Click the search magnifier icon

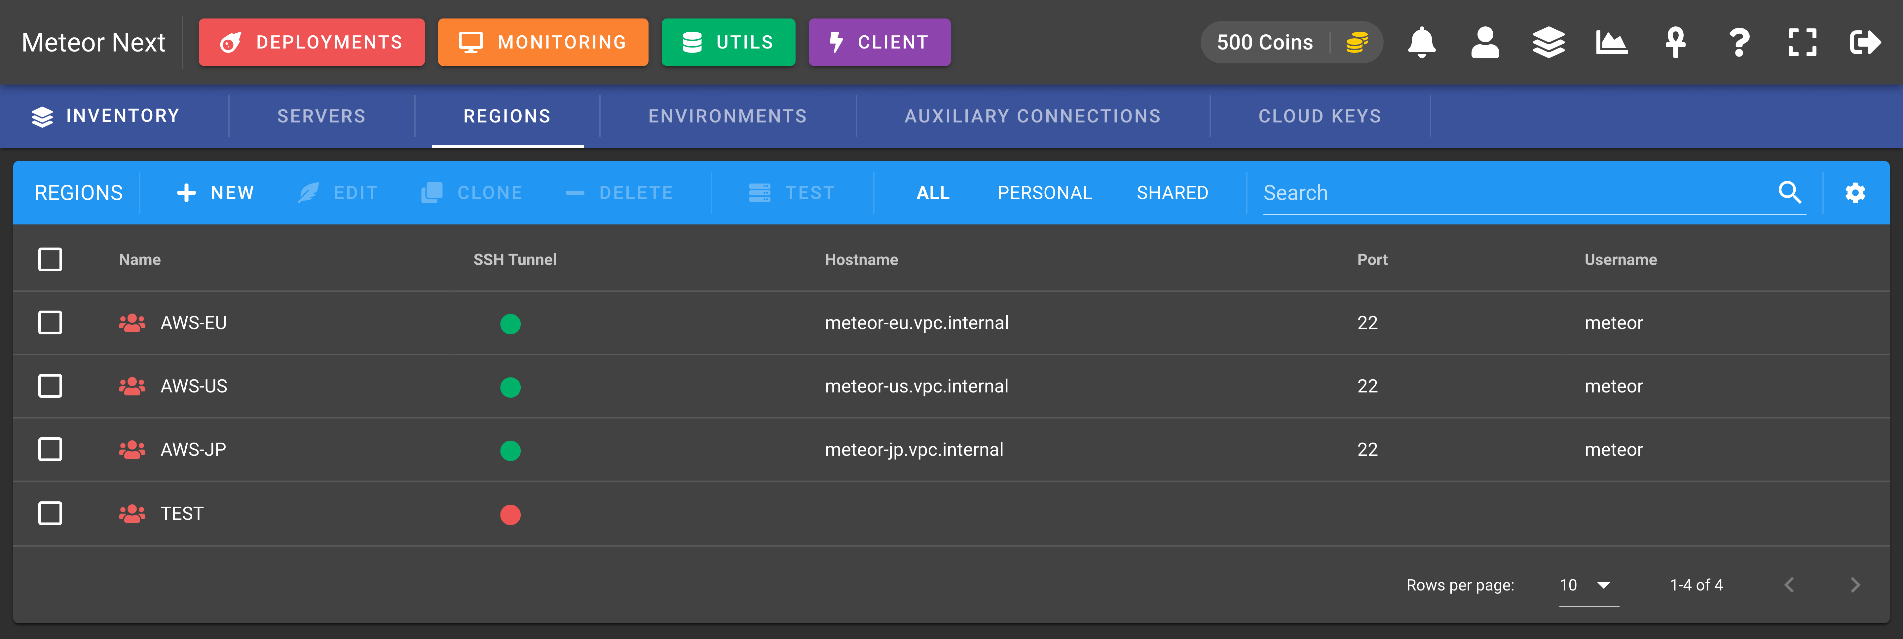(x=1789, y=192)
